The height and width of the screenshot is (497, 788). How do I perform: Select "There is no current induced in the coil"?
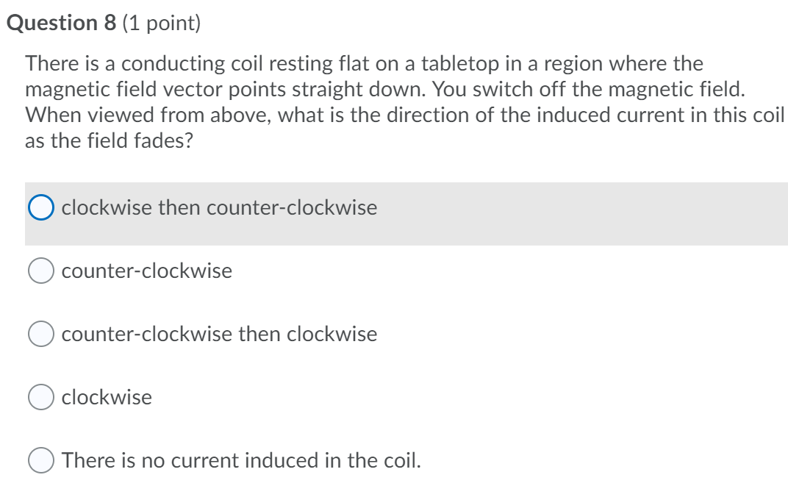(40, 460)
